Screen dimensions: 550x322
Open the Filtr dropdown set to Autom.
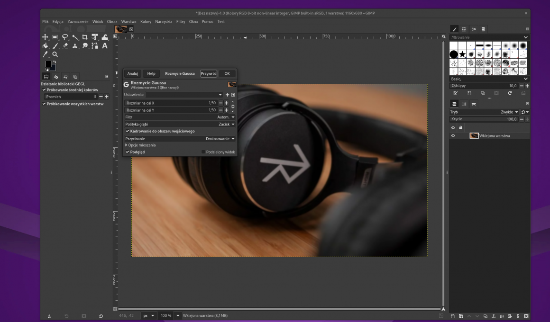[x=226, y=117]
